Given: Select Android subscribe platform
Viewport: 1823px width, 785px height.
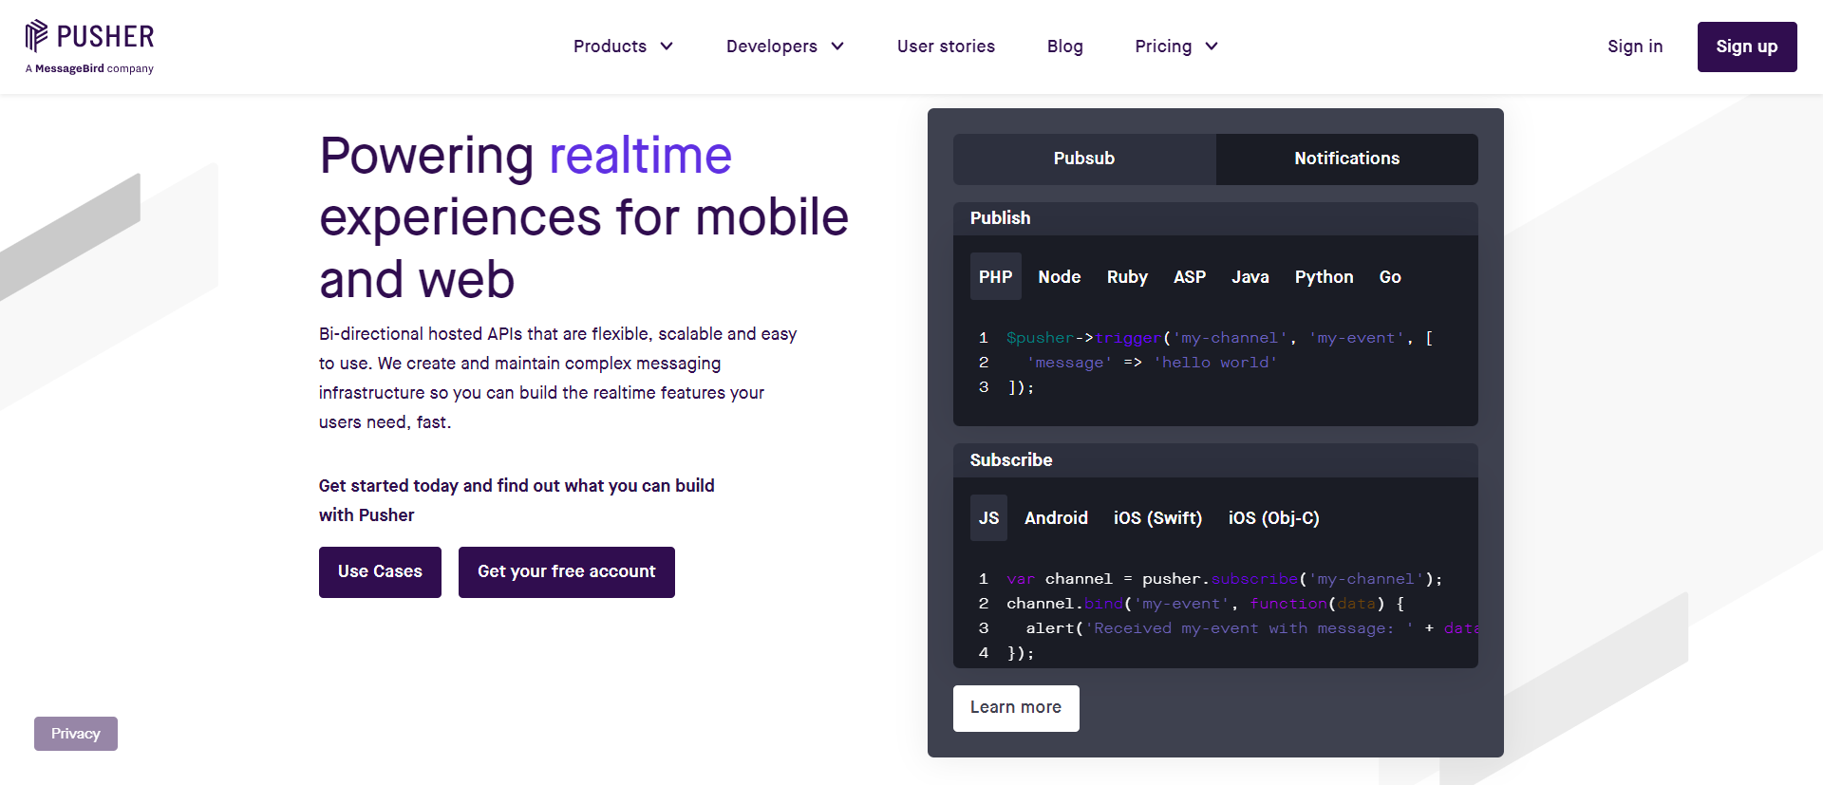Looking at the screenshot, I should click(x=1056, y=517).
